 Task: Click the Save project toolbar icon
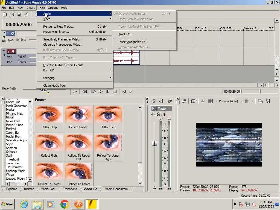19,14
